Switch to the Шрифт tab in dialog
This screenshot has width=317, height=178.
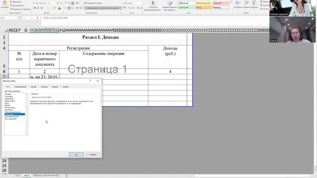click(34, 87)
